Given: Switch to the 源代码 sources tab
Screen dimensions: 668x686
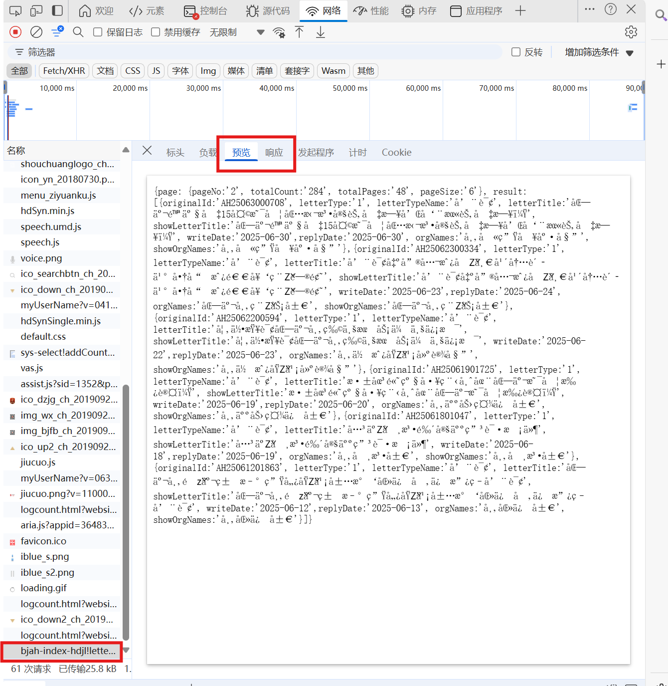Looking at the screenshot, I should pos(268,10).
